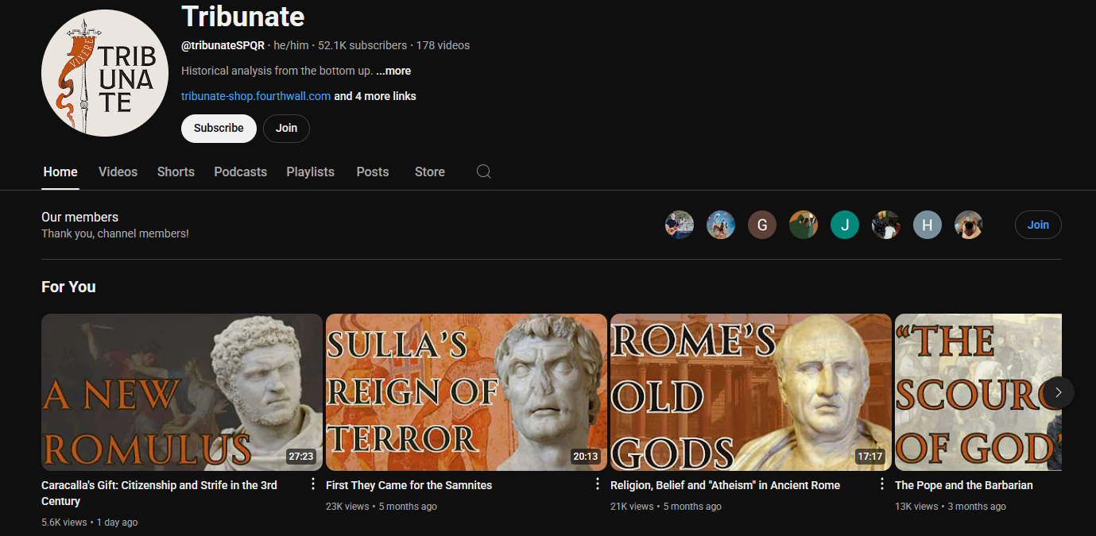Image resolution: width=1096 pixels, height=536 pixels.
Task: Open the channel search magnifier icon
Action: (483, 172)
